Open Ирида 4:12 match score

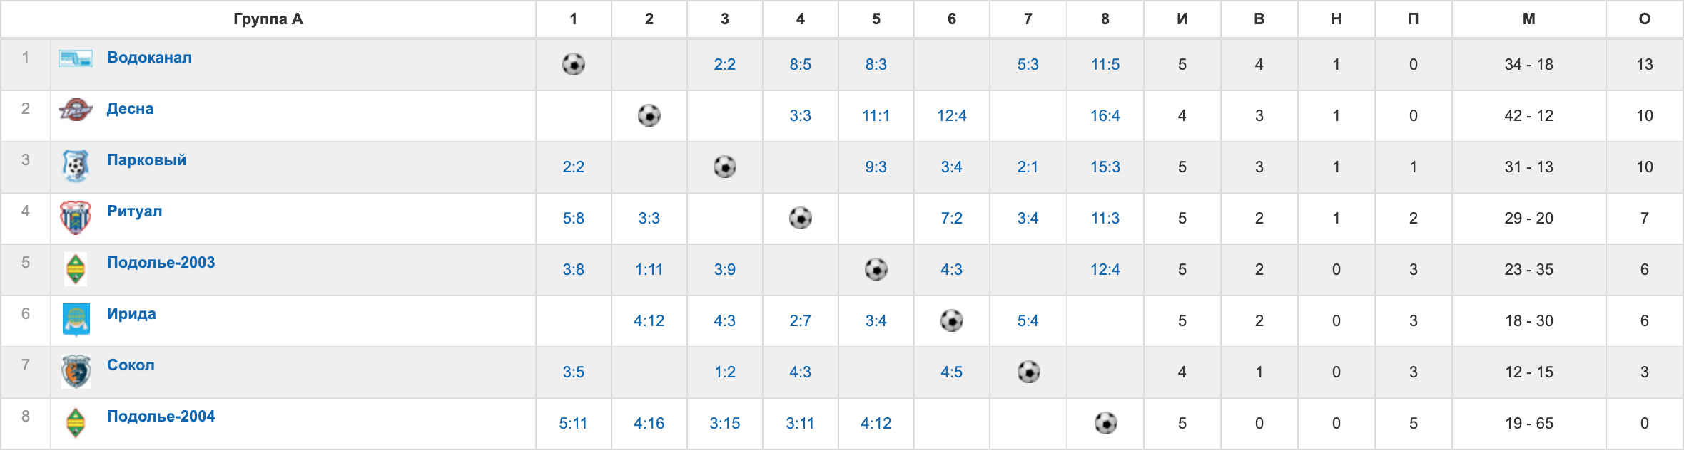[x=649, y=320]
